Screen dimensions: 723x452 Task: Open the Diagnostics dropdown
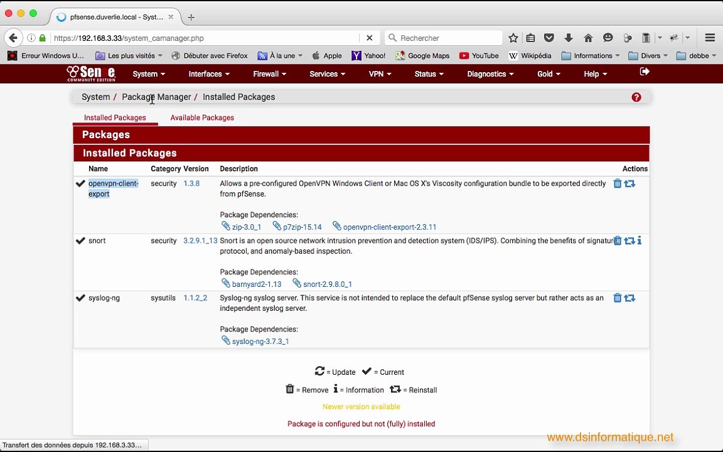(x=490, y=74)
